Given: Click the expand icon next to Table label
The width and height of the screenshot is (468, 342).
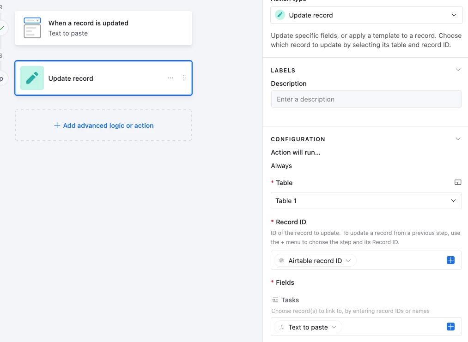Looking at the screenshot, I should pos(458,182).
